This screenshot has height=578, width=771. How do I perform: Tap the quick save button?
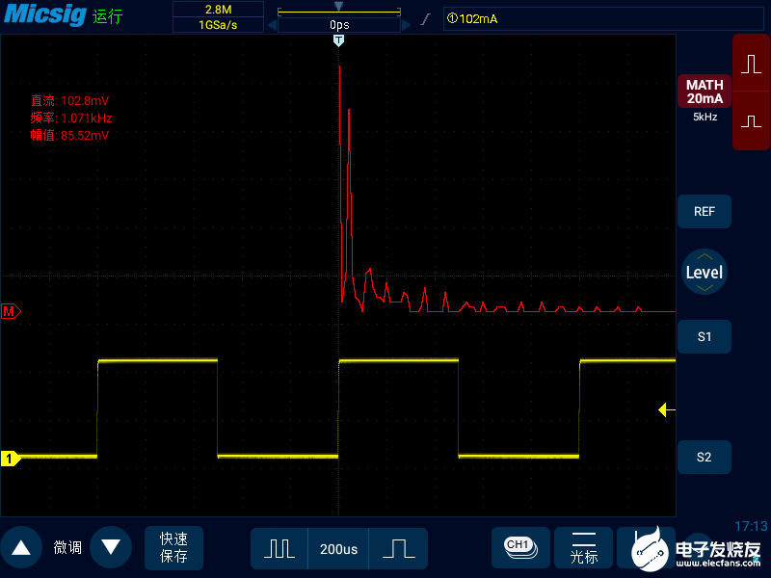click(x=173, y=547)
